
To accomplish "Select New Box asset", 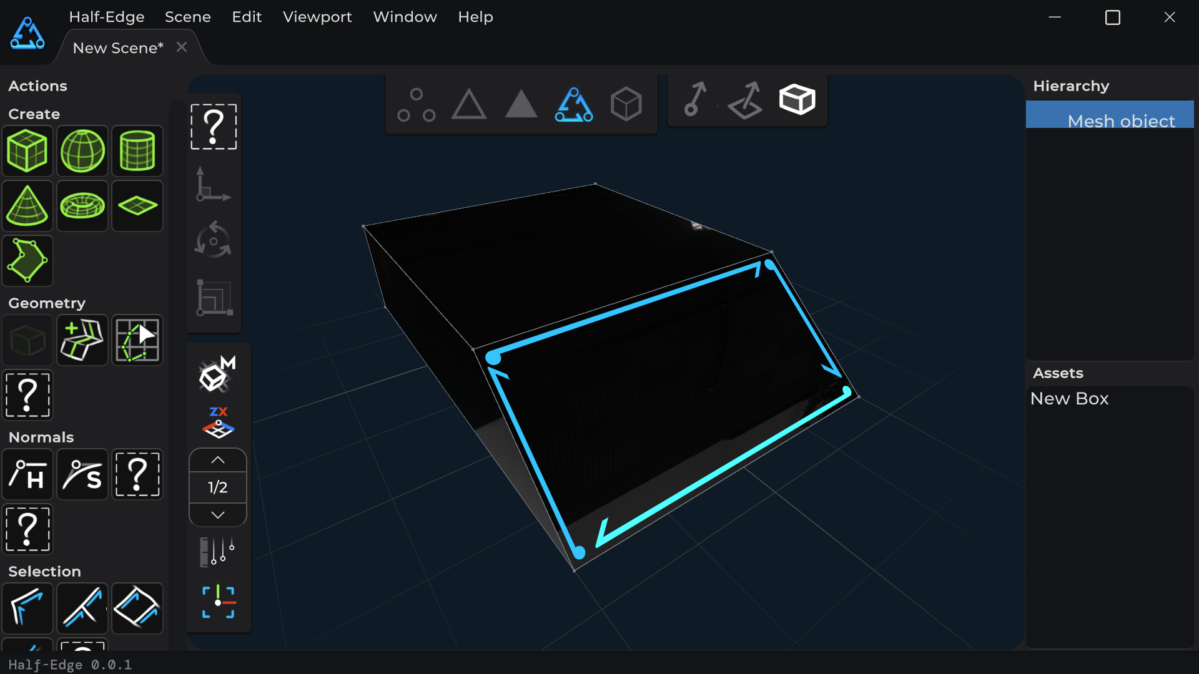I will [1070, 399].
